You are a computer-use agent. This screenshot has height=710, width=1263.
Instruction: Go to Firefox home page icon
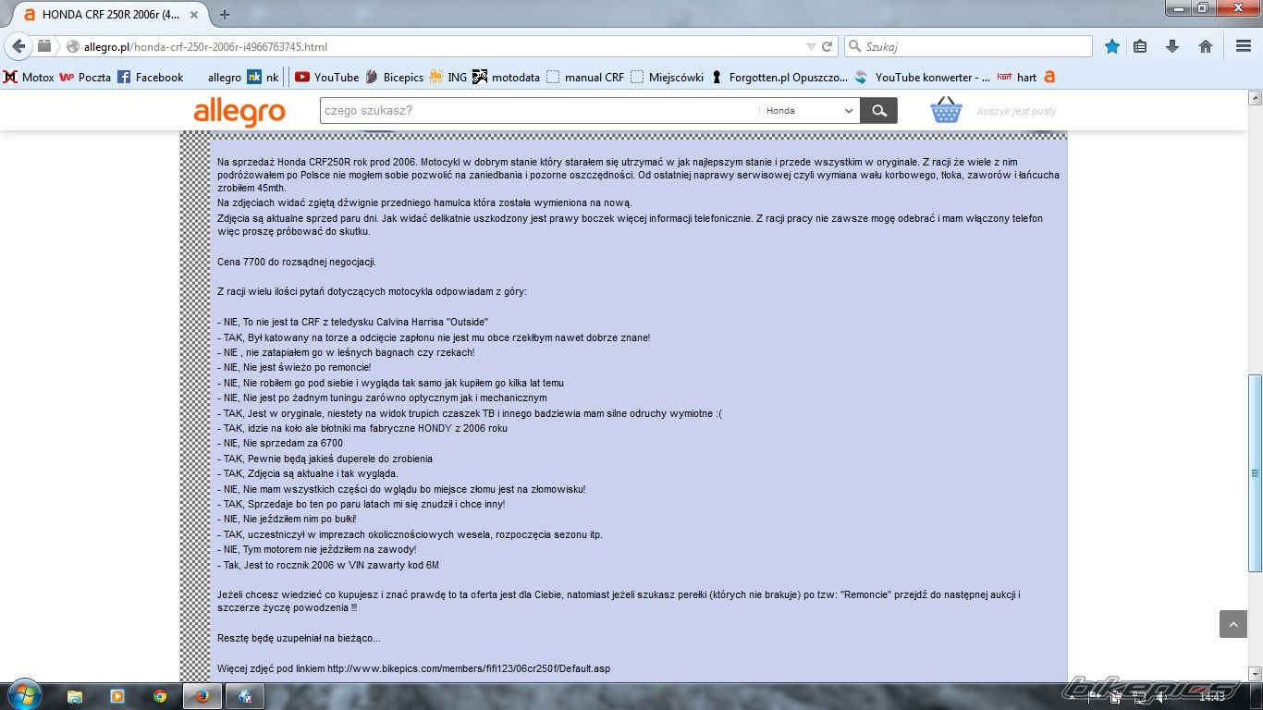(x=1206, y=46)
